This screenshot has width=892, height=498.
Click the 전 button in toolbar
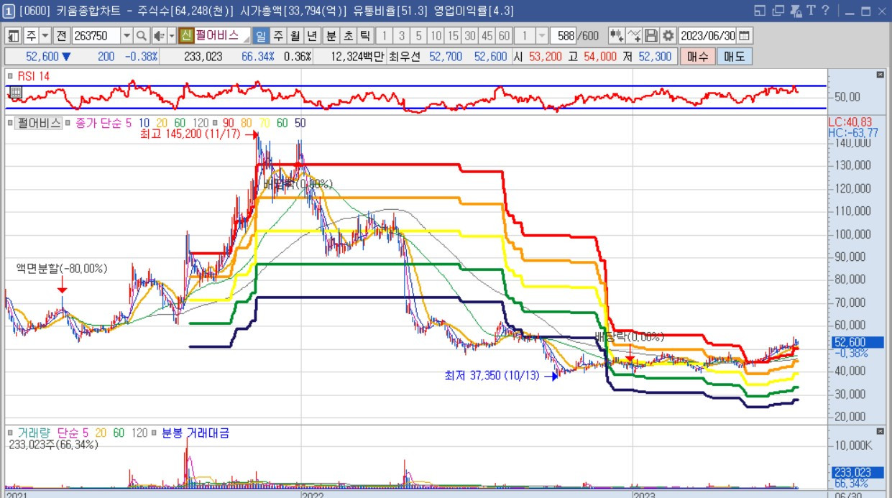coord(62,36)
